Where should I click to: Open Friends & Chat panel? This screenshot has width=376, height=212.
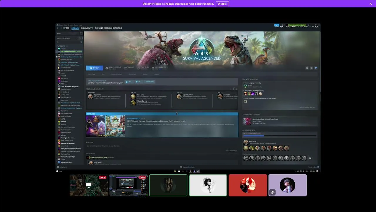click(x=313, y=167)
